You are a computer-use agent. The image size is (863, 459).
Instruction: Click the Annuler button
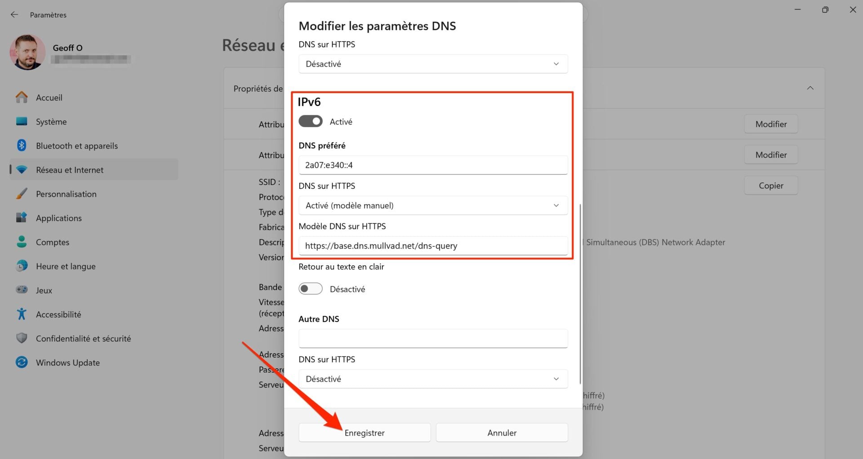(x=502, y=432)
